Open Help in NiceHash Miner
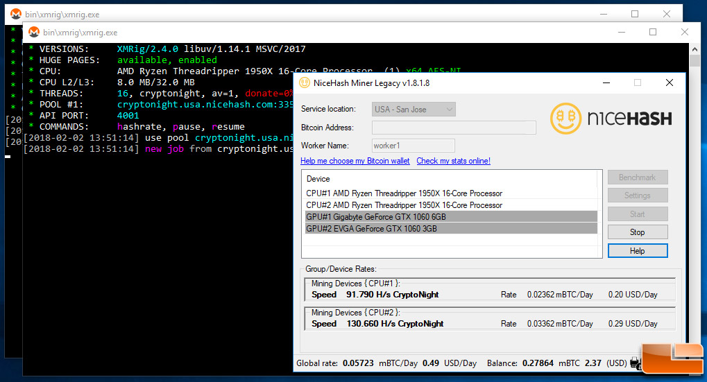 [x=638, y=251]
